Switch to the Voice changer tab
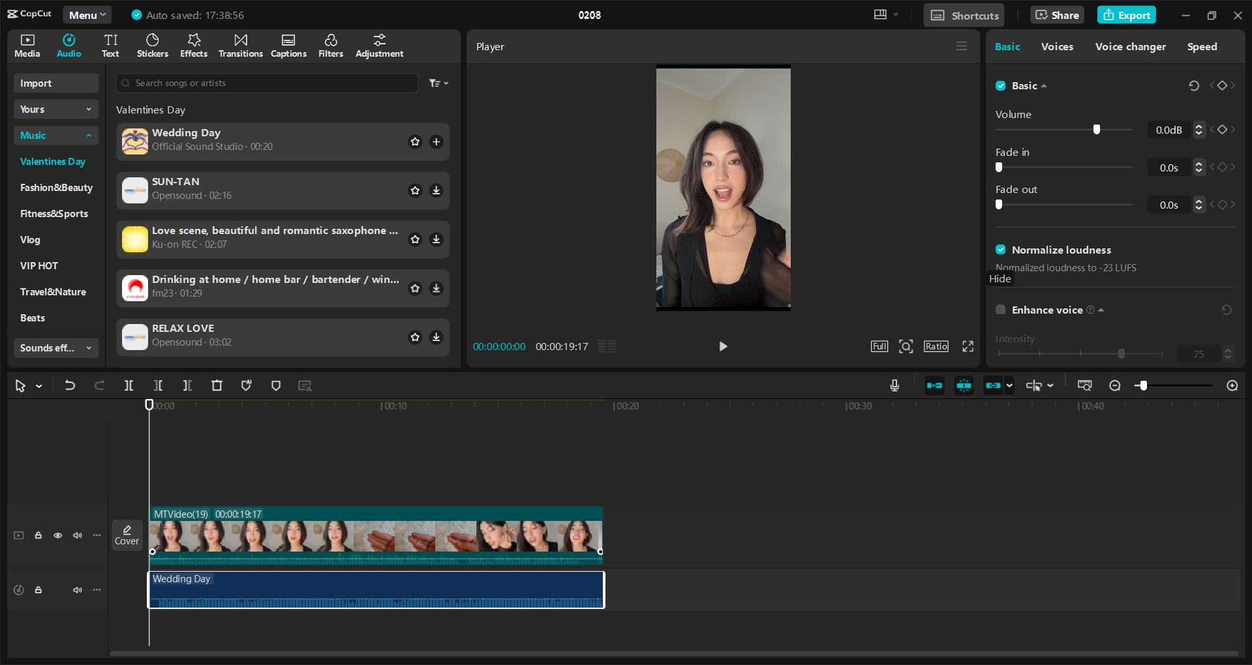This screenshot has height=665, width=1252. click(1130, 46)
